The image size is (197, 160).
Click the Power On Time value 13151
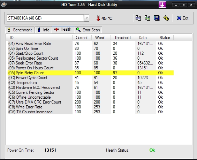point(50,150)
